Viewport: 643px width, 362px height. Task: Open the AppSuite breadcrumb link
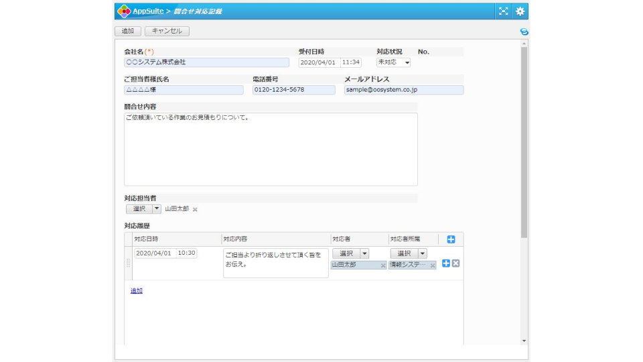(x=148, y=11)
